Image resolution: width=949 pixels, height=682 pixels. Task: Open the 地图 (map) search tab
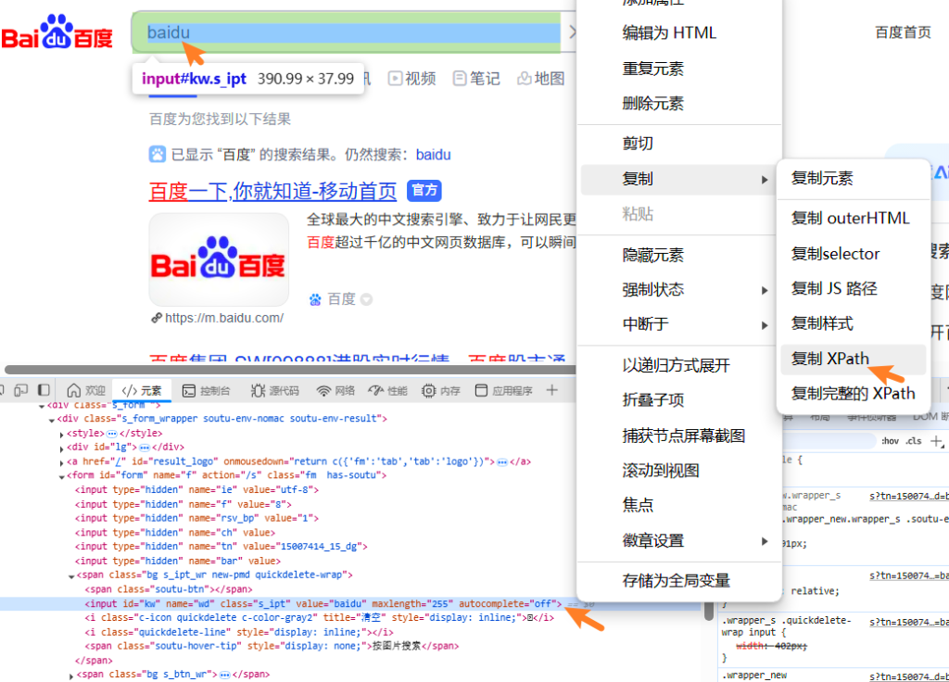541,78
